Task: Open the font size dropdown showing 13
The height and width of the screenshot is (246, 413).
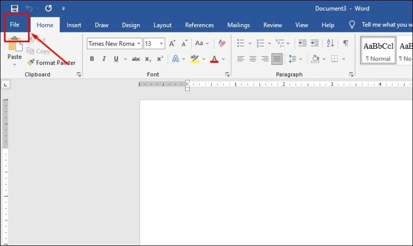Action: pyautogui.click(x=161, y=43)
